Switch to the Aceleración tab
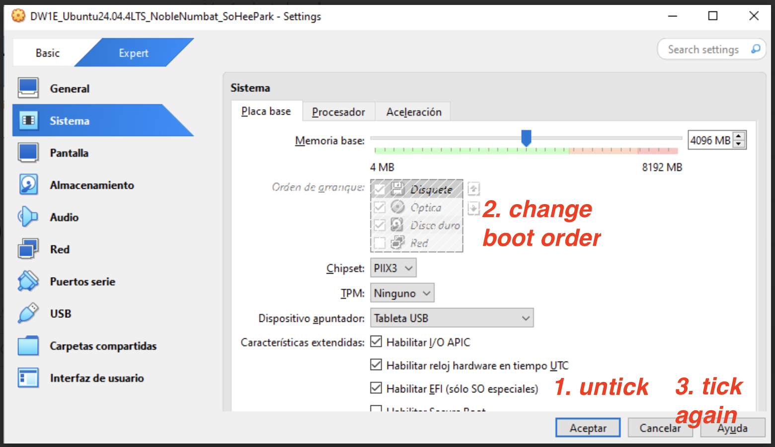775x447 pixels. (x=413, y=112)
